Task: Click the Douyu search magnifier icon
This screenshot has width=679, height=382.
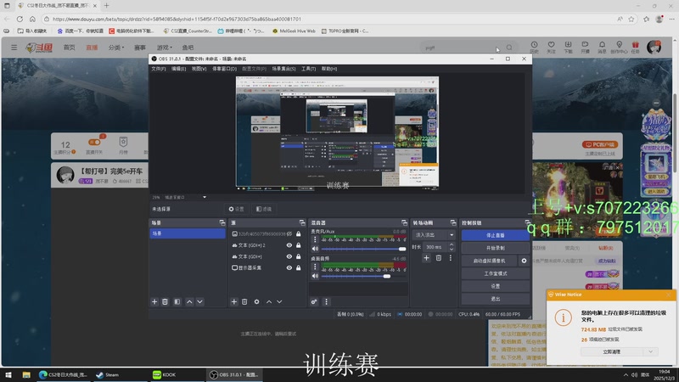Action: tap(509, 48)
